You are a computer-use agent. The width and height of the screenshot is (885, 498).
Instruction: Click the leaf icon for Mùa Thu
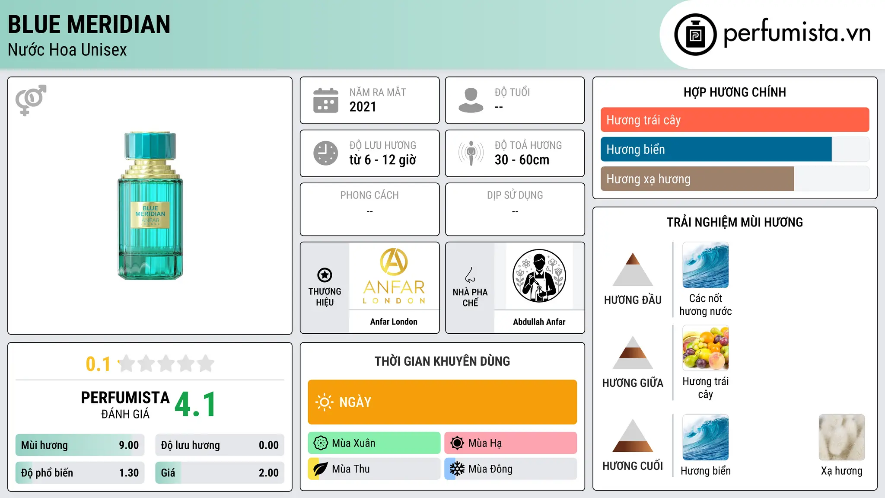click(321, 469)
